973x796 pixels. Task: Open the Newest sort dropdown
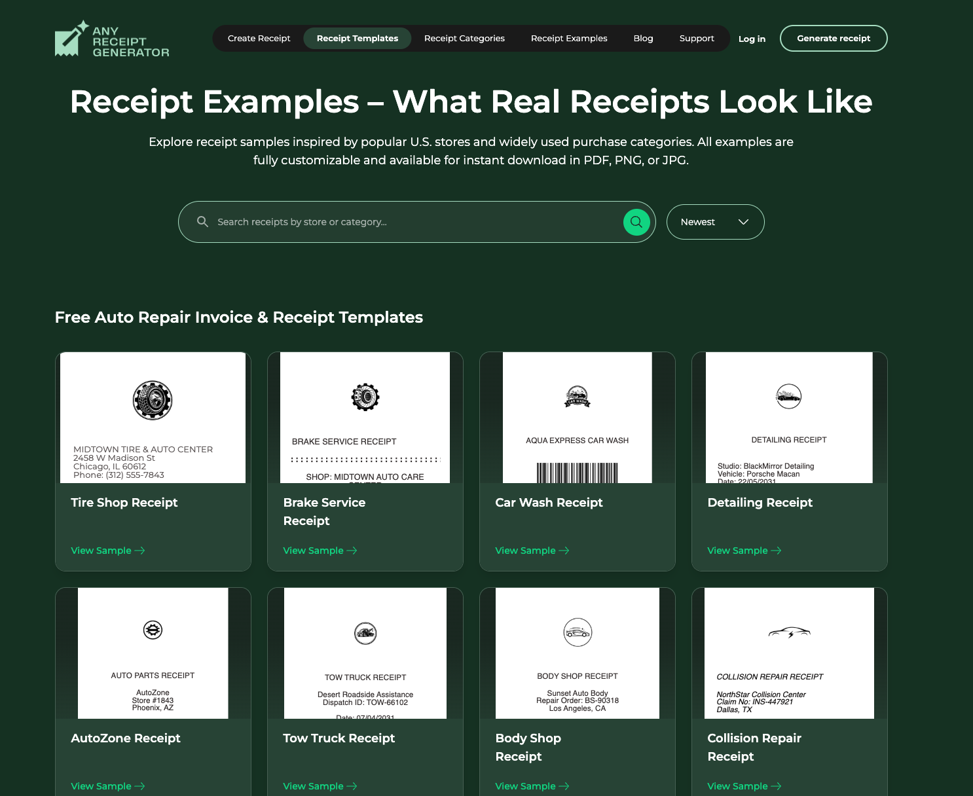pos(715,222)
